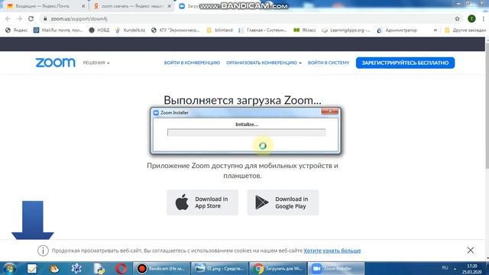489x275 pixels.
Task: Click the page vertical scrollbar
Action: coord(487,106)
